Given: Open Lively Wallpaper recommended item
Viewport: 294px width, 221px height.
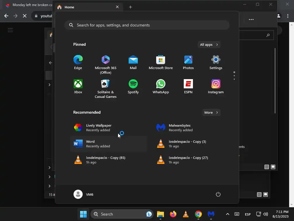Looking at the screenshot, I should 109,127.
